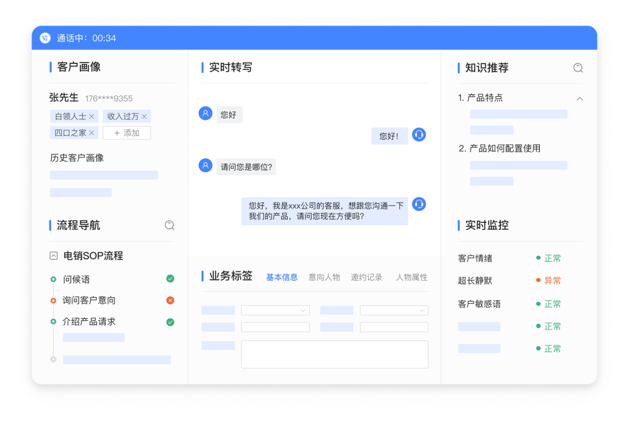Click the left text input in second form row
The width and height of the screenshot is (629, 422).
tap(275, 328)
